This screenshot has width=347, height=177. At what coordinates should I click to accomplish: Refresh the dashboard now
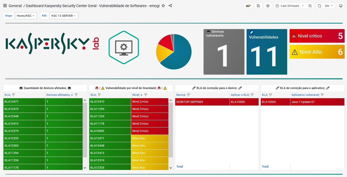pos(319,6)
